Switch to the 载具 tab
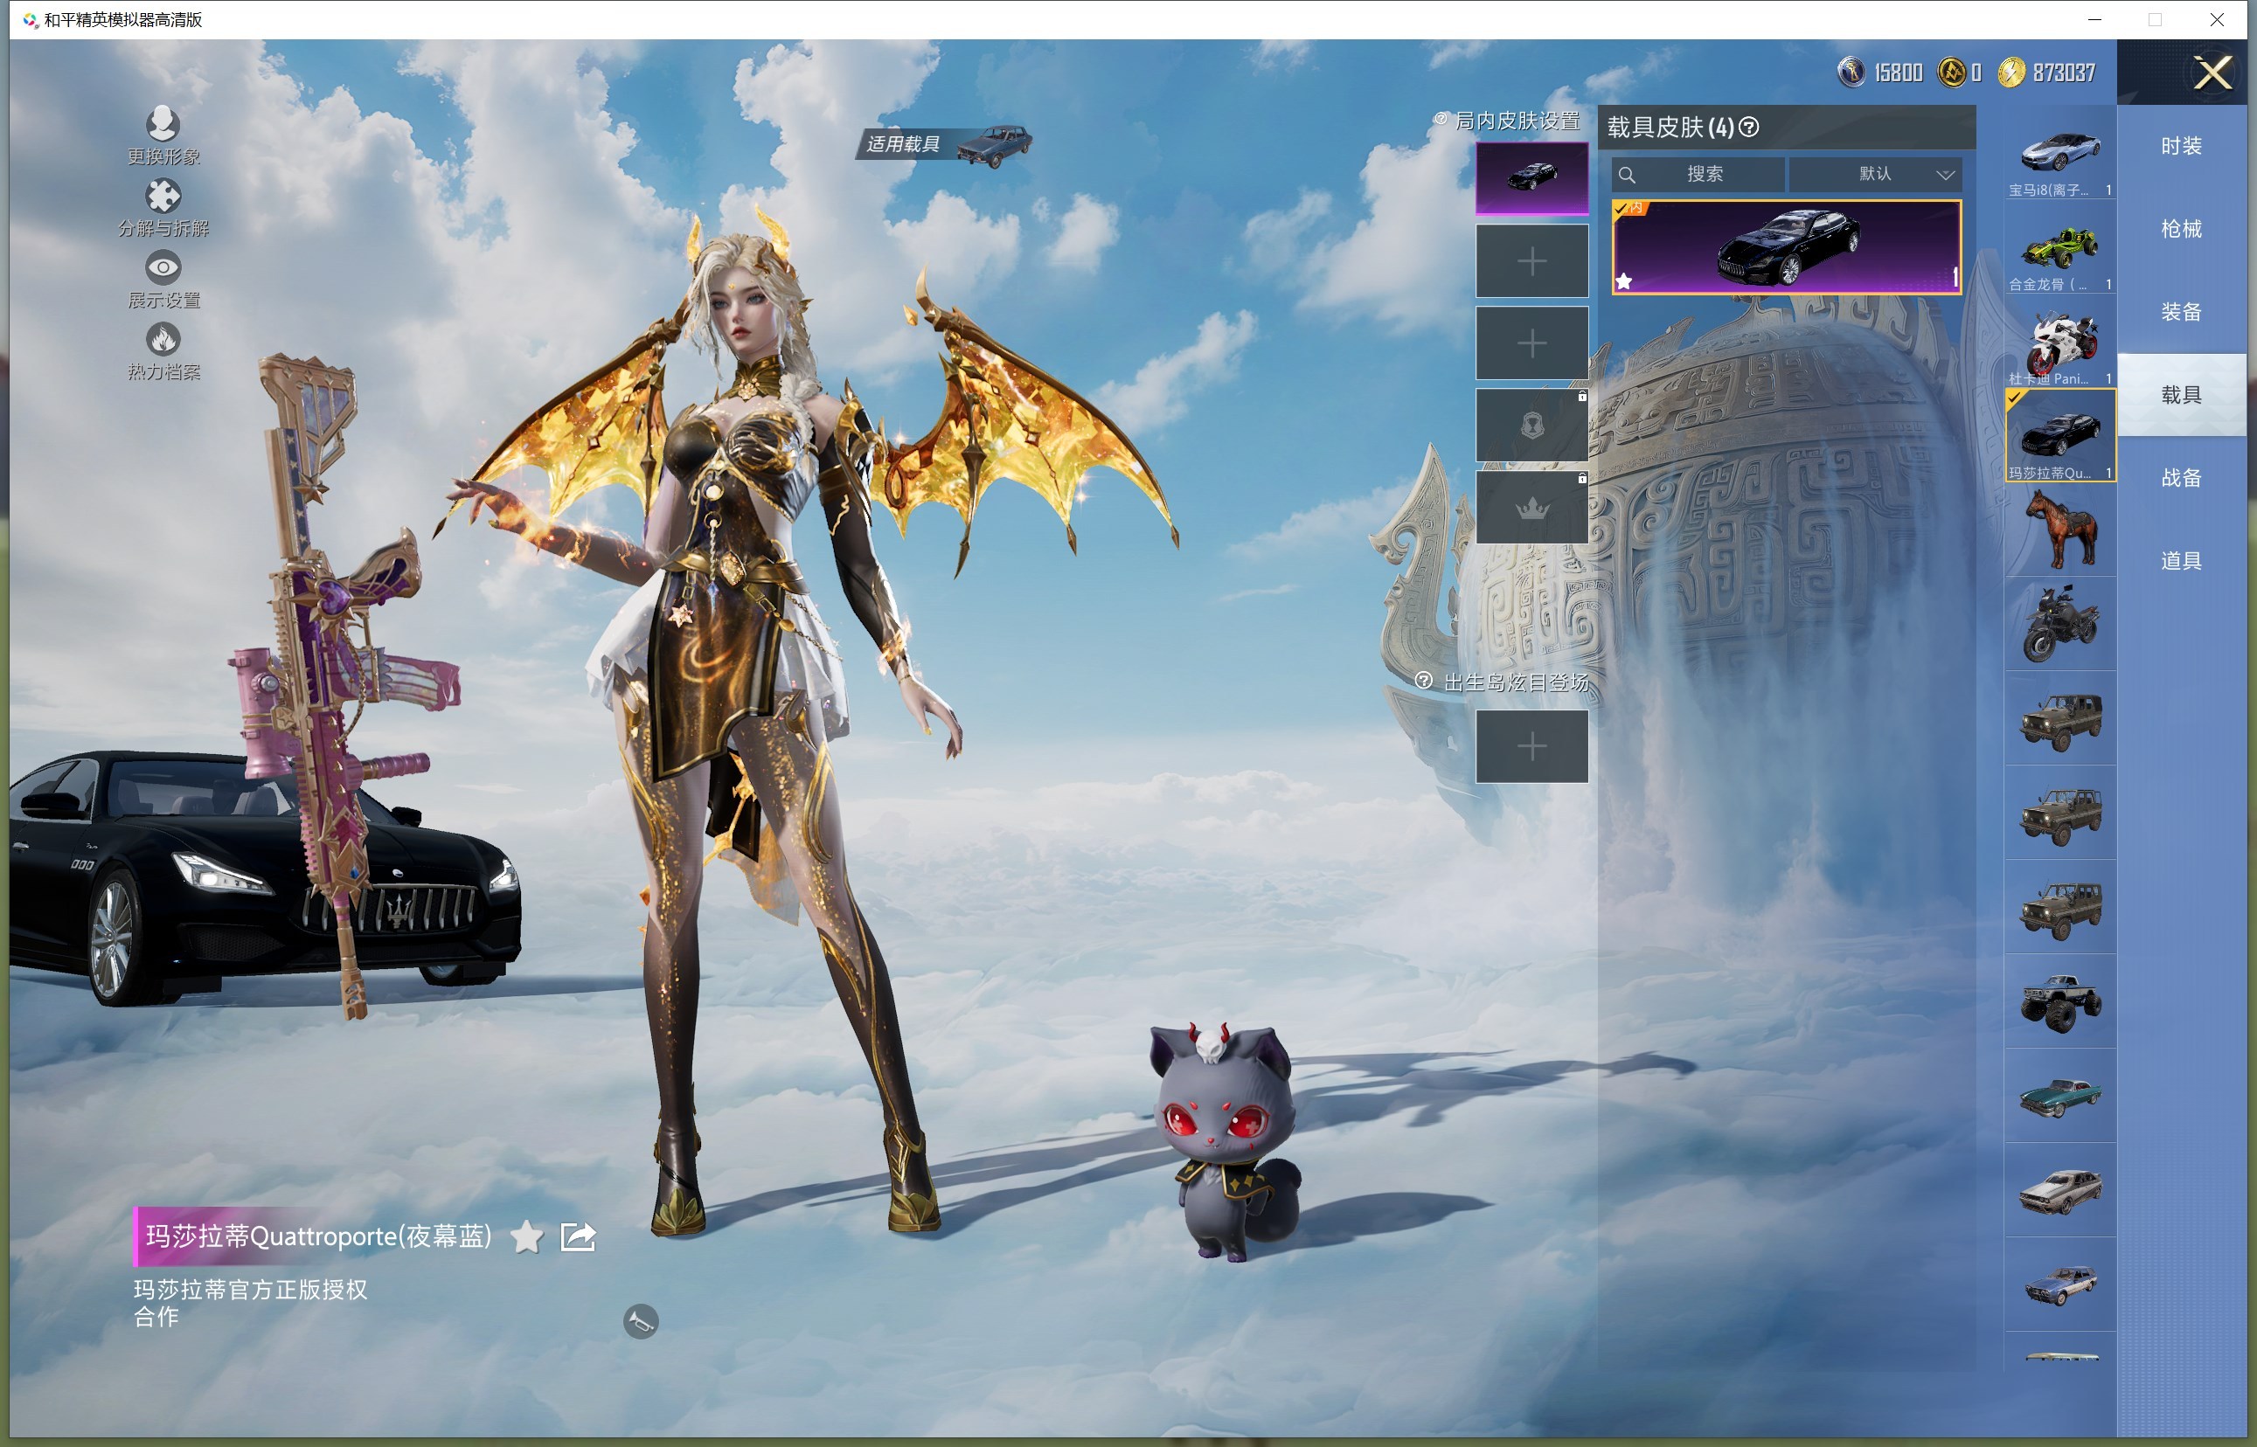Screen dimensions: 2257x1447 (2182, 395)
